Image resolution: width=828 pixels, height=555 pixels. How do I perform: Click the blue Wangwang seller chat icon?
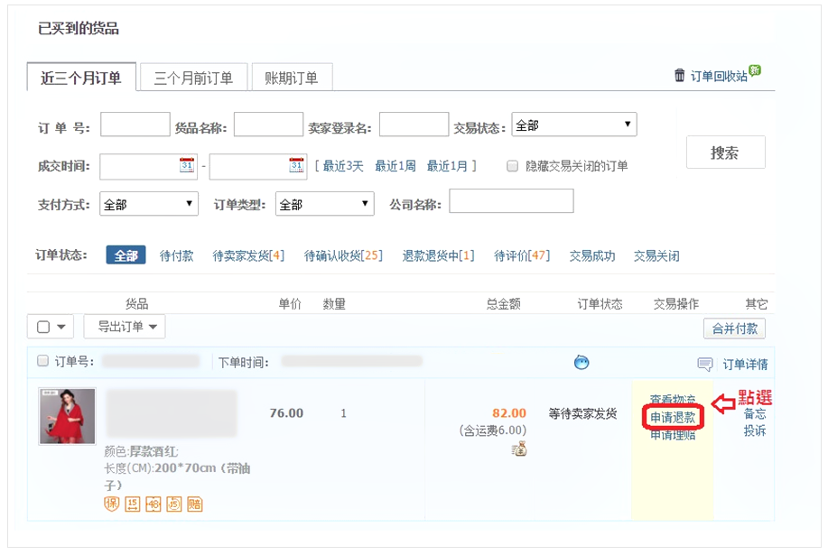(x=582, y=363)
